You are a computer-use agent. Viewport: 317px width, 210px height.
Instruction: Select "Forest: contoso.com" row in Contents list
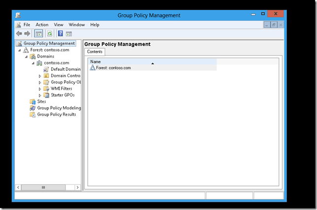153,68
